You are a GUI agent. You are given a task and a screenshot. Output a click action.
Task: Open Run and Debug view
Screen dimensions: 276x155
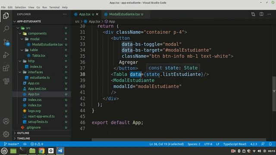pyautogui.click(x=6, y=55)
